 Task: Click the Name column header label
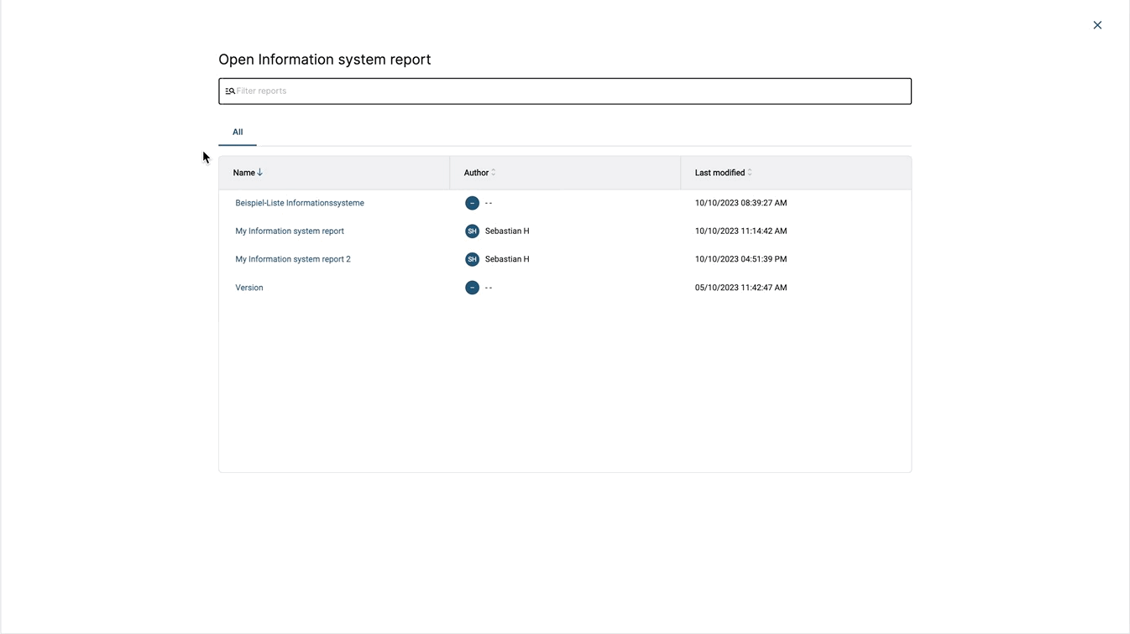point(243,173)
